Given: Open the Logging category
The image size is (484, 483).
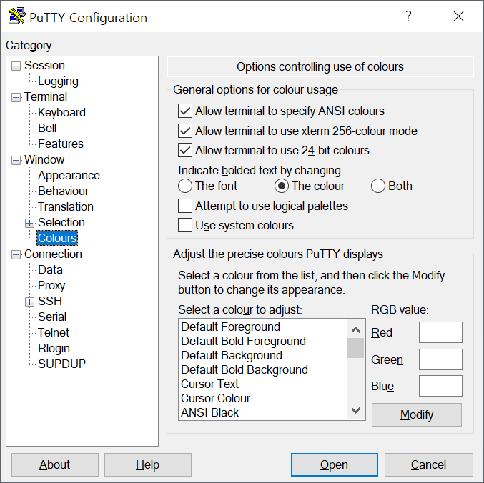Looking at the screenshot, I should 58,81.
